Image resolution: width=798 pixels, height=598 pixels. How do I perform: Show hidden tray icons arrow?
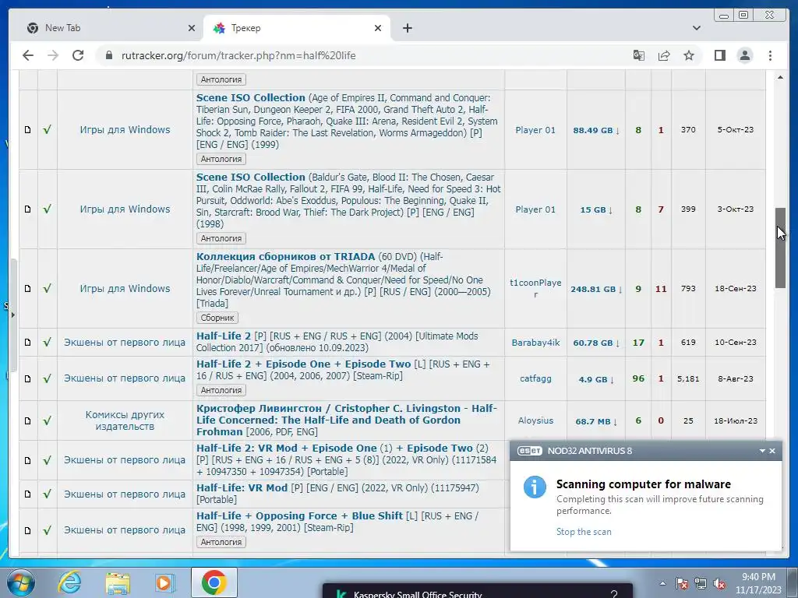662,583
